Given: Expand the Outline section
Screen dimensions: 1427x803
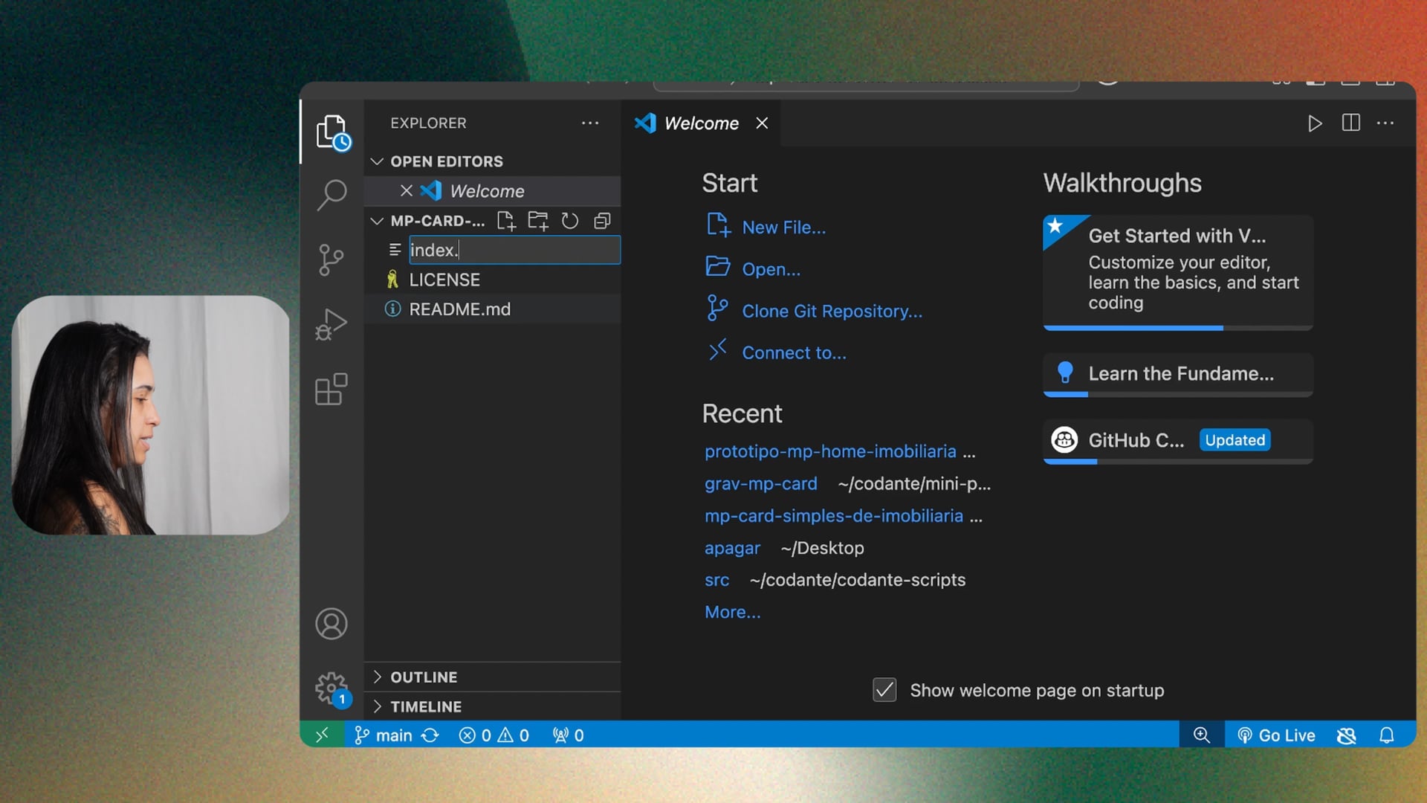Looking at the screenshot, I should pyautogui.click(x=424, y=677).
